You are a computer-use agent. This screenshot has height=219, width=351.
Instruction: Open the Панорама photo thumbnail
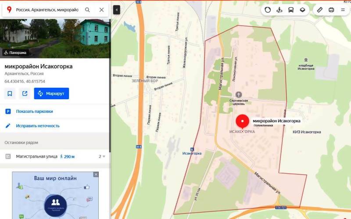[55, 39]
